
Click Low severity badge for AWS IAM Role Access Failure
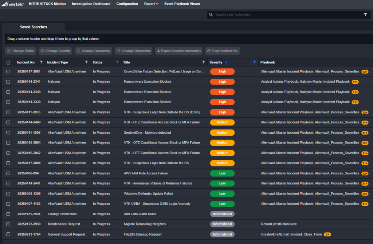click(x=222, y=173)
